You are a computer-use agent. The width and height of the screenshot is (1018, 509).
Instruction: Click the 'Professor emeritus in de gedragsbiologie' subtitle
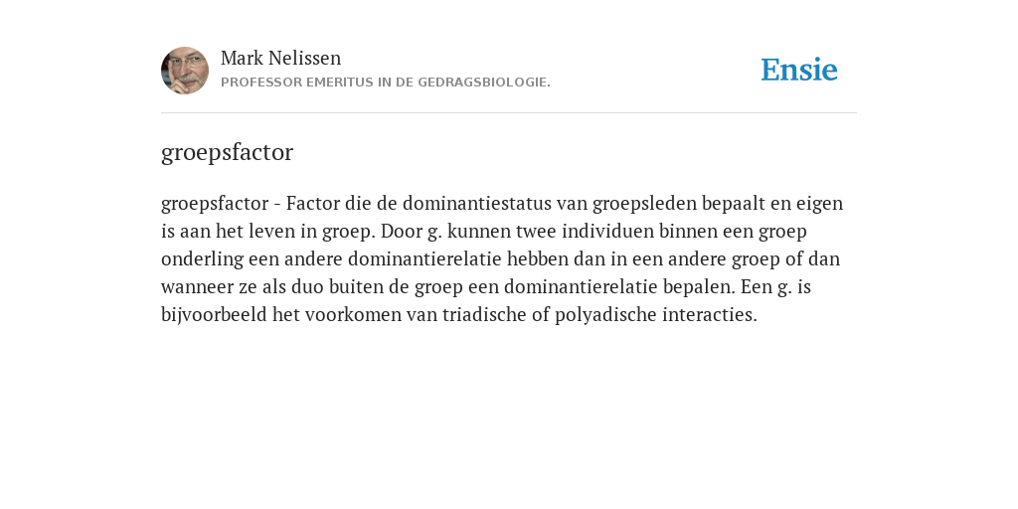click(x=386, y=83)
